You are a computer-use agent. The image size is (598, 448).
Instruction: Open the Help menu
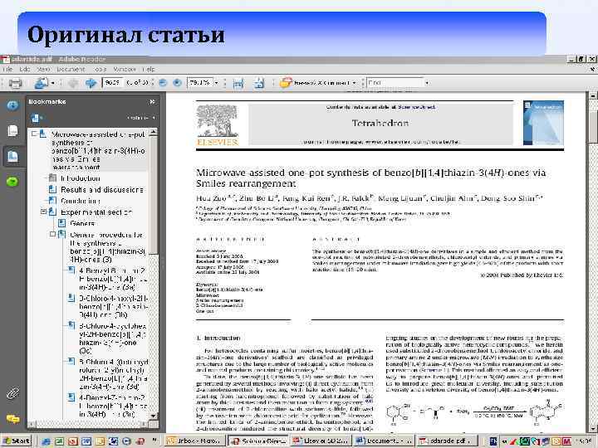(x=149, y=70)
